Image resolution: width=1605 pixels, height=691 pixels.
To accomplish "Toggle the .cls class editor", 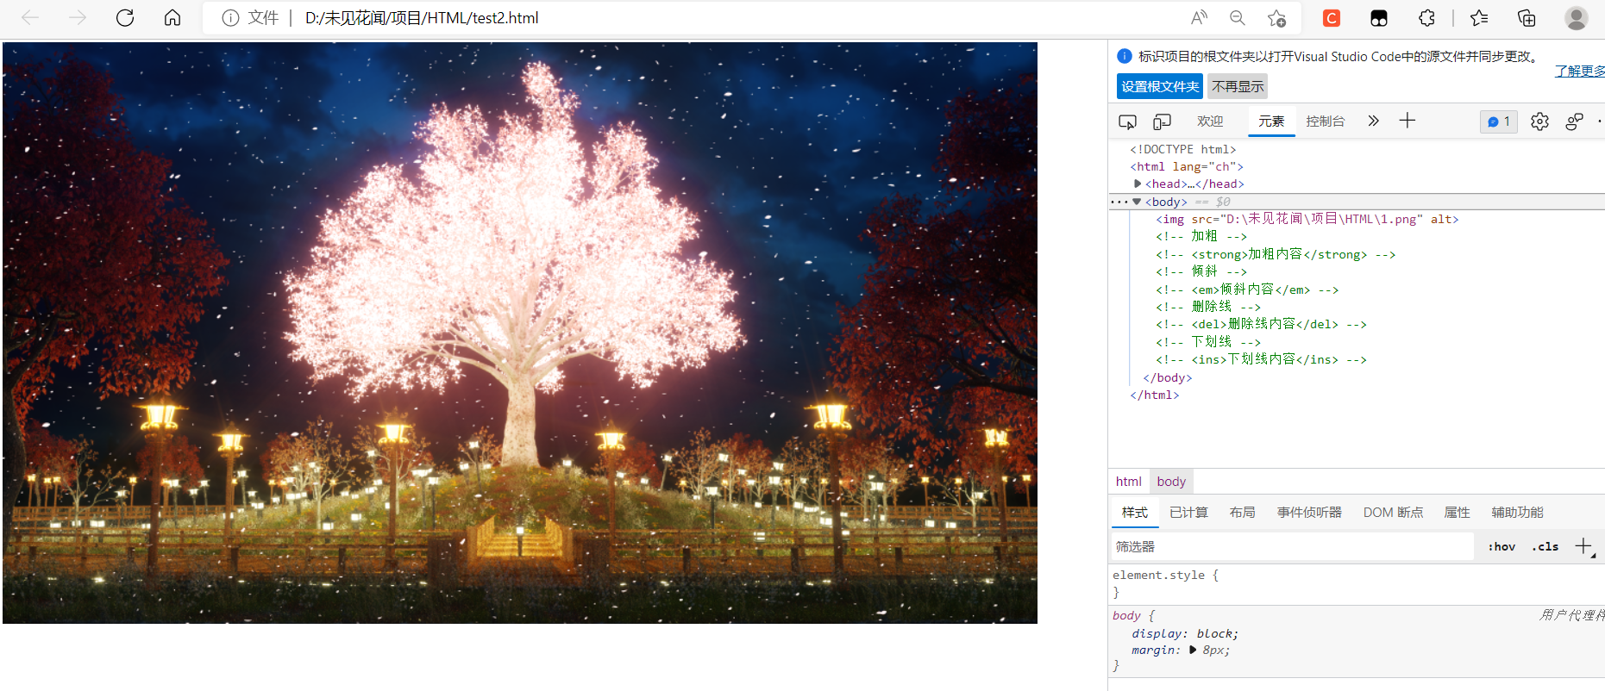I will pyautogui.click(x=1545, y=546).
